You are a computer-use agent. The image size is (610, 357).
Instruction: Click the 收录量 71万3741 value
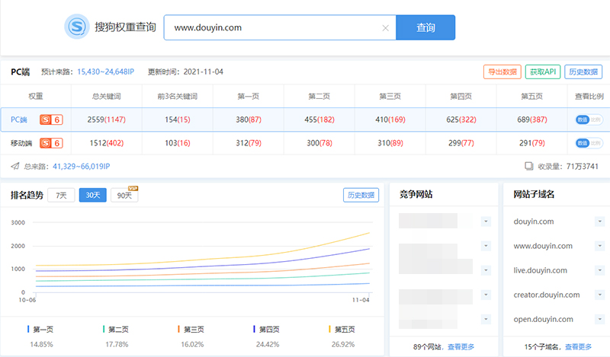[582, 166]
